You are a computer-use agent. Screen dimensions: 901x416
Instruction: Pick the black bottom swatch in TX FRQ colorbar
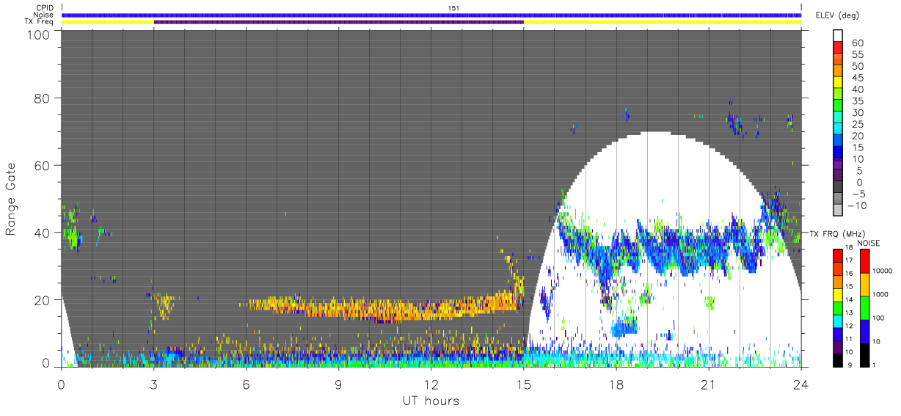[838, 359]
